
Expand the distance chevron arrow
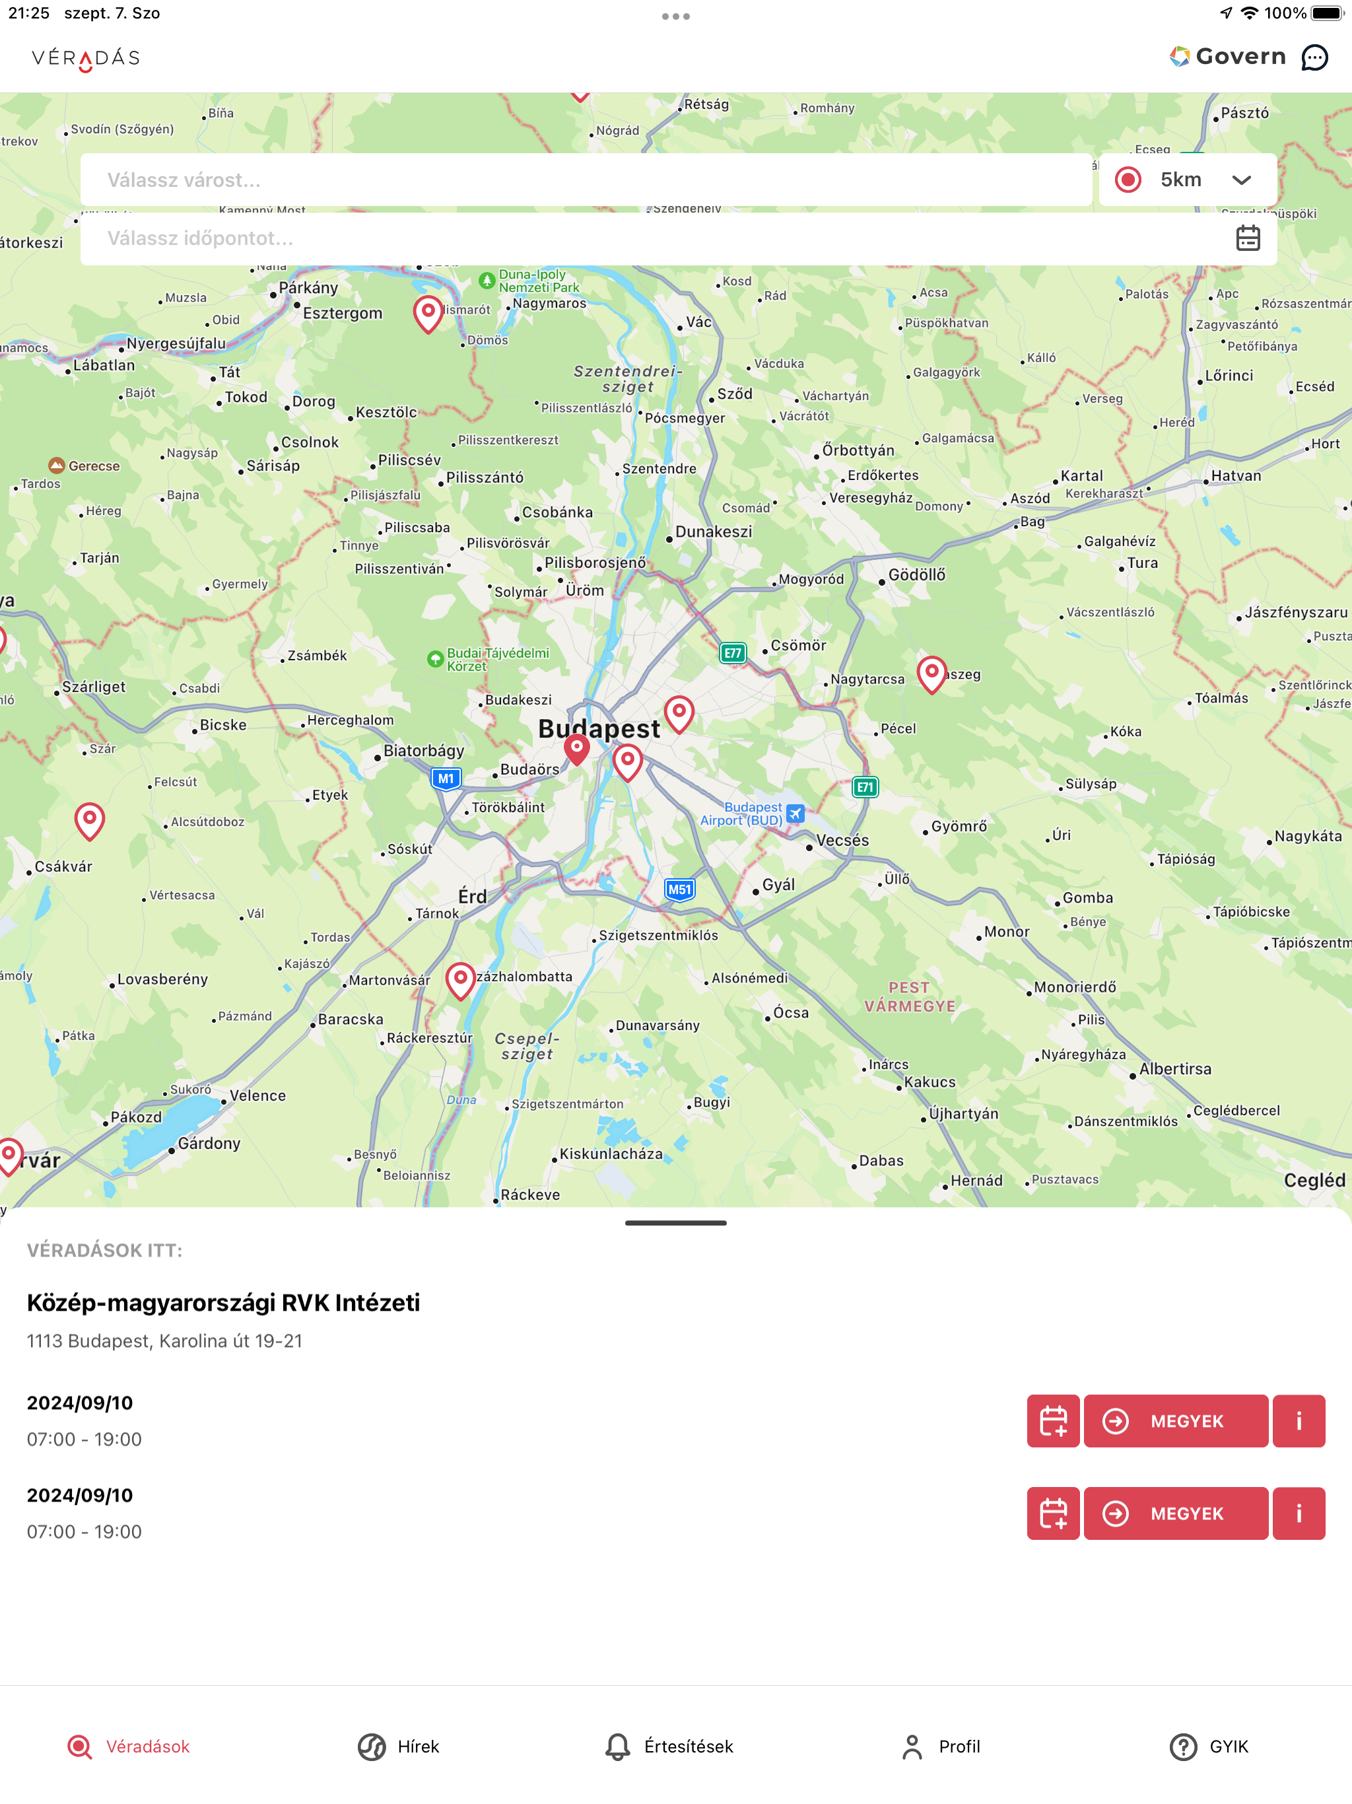point(1241,180)
